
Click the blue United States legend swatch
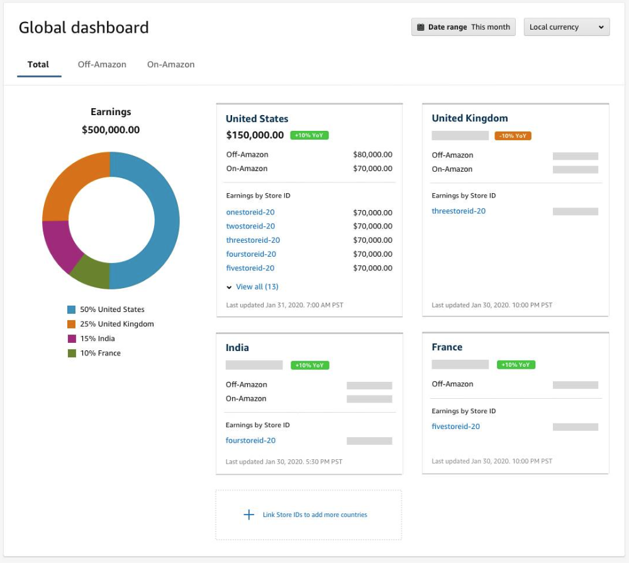coord(72,309)
